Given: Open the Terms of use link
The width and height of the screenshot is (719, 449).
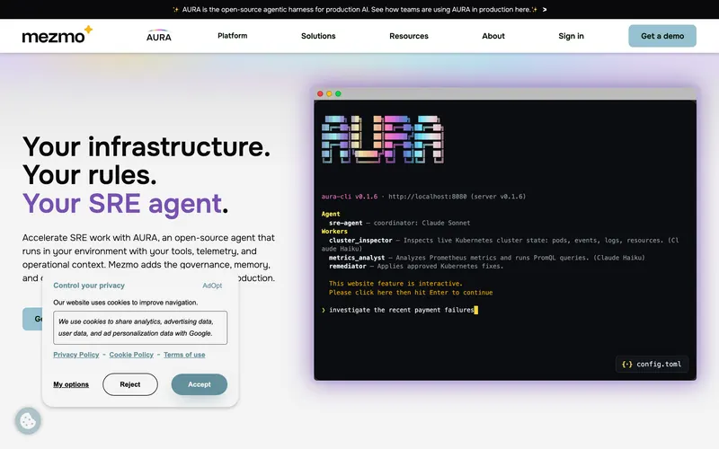Looking at the screenshot, I should click(184, 355).
